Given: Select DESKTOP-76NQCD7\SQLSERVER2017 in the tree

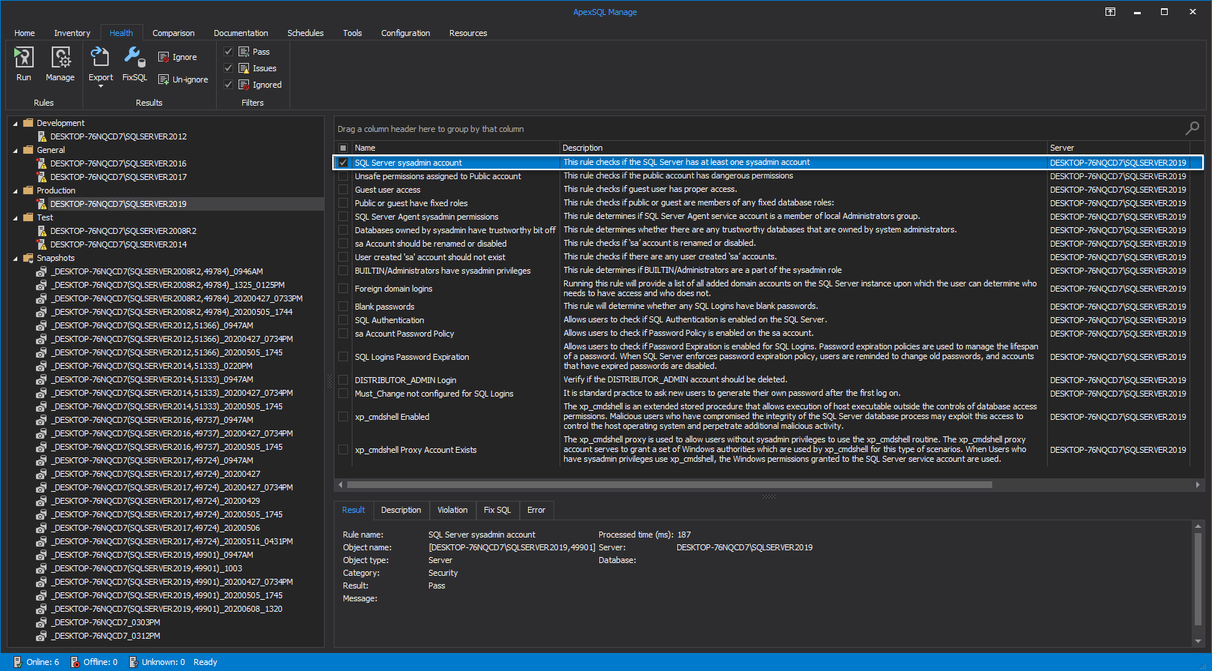Looking at the screenshot, I should 118,177.
